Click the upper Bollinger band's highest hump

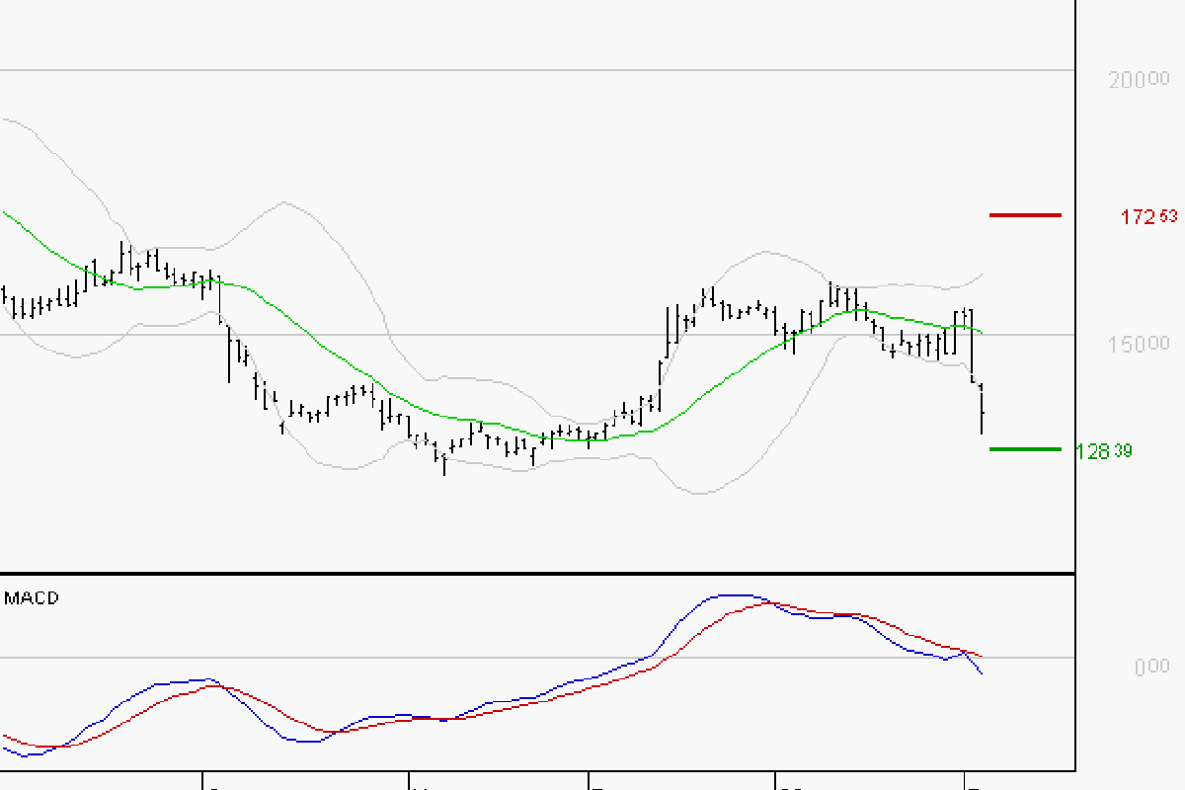pyautogui.click(x=285, y=202)
